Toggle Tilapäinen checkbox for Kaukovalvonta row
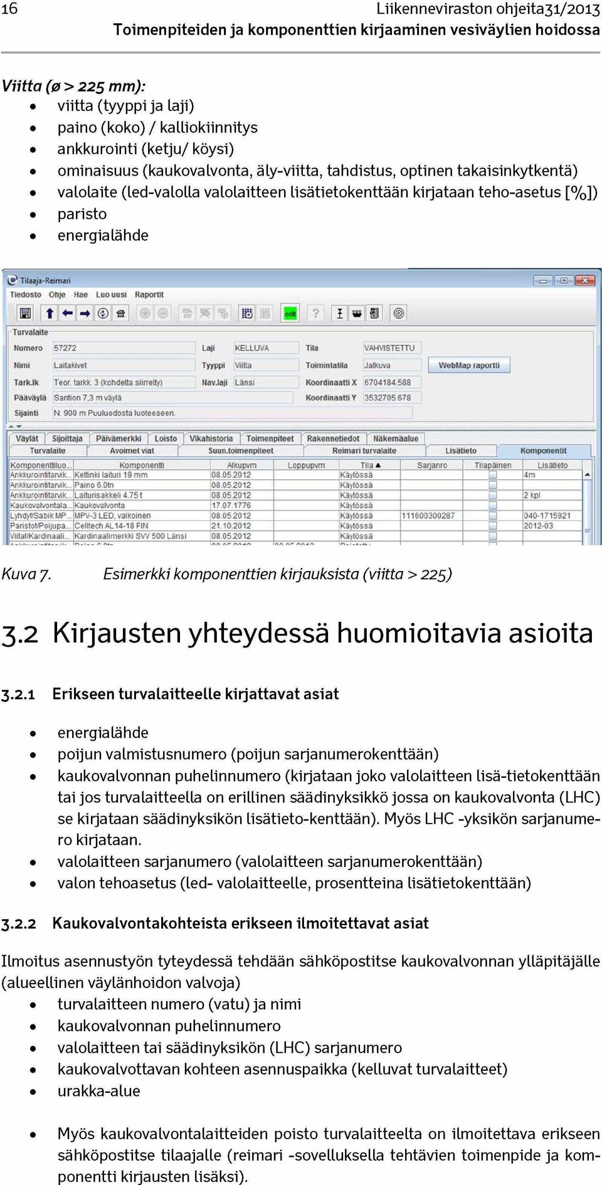This screenshot has width=602, height=1185. tap(493, 505)
